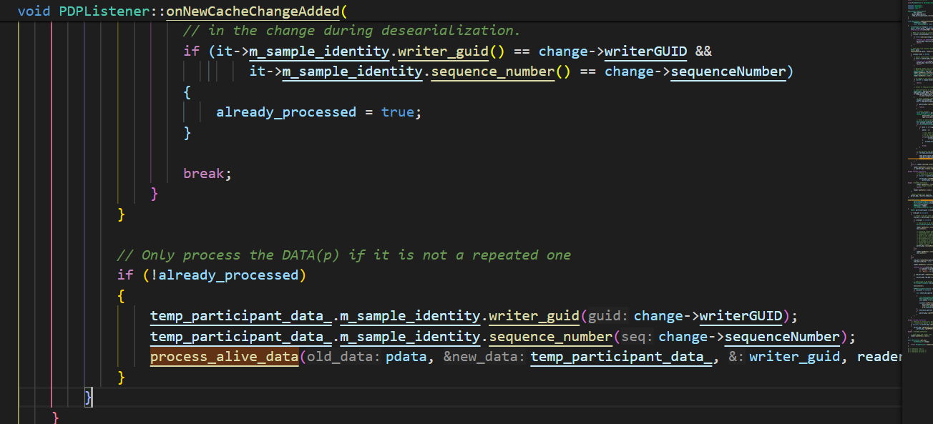Click the '&new_data:' parameter hint
The height and width of the screenshot is (424, 933).
(x=484, y=357)
